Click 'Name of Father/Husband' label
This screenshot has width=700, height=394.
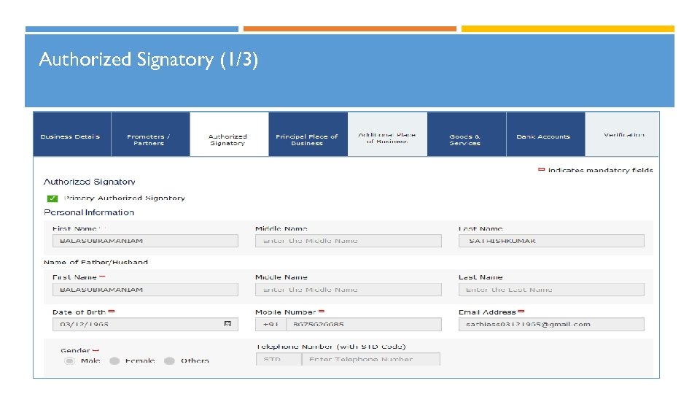pos(96,262)
